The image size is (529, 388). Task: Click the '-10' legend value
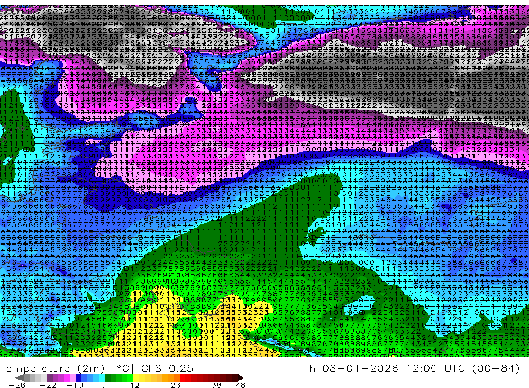(75, 385)
